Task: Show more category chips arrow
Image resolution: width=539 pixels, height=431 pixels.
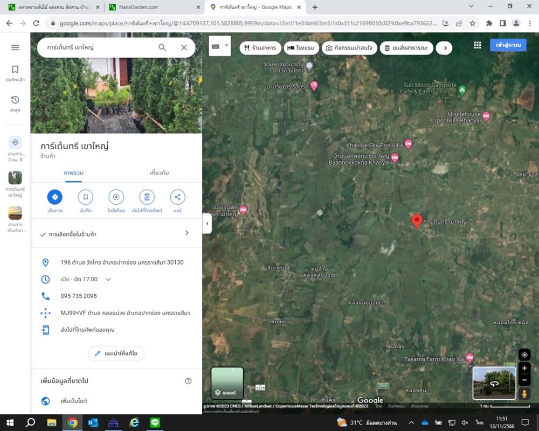Action: [445, 48]
